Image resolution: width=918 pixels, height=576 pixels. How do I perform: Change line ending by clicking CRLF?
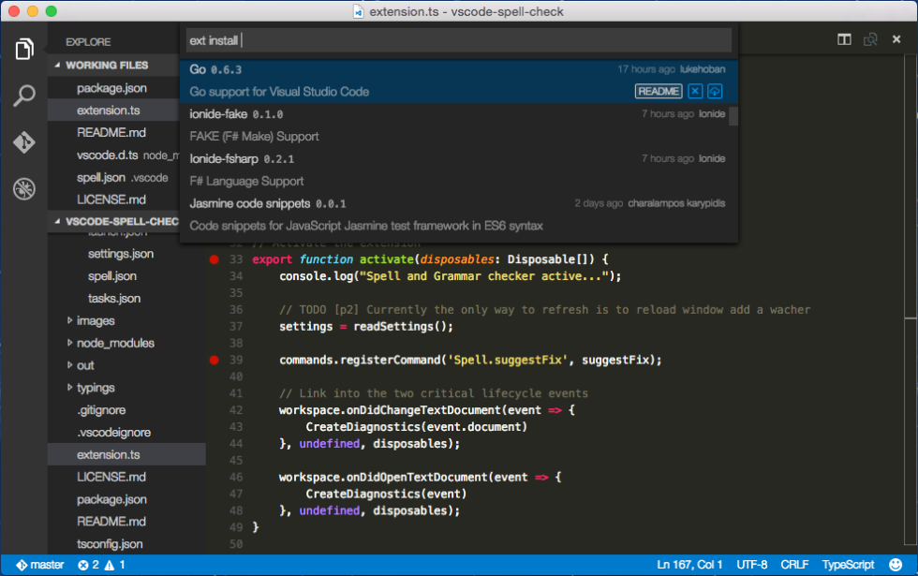(x=793, y=565)
